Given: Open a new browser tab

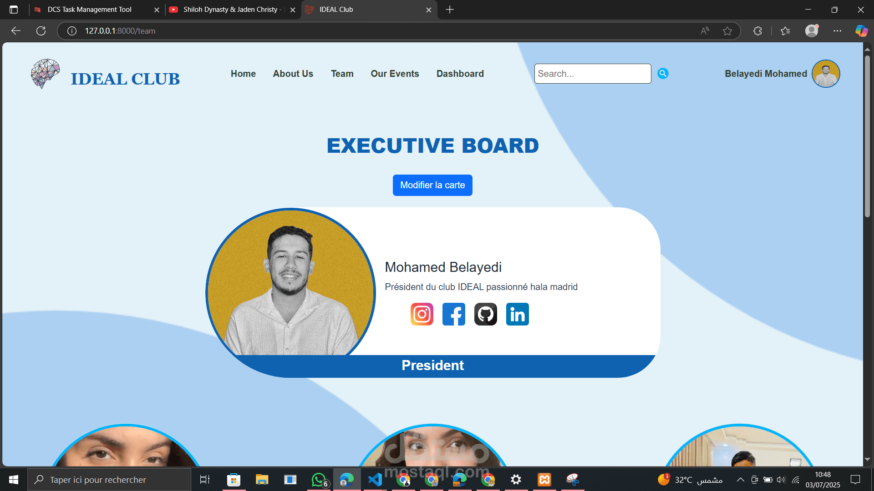Looking at the screenshot, I should 450,10.
